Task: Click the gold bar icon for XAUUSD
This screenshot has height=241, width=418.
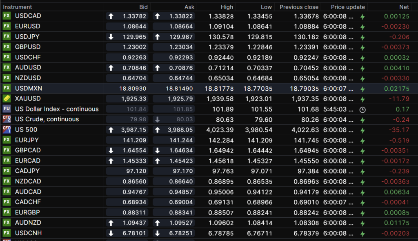Action: [7, 98]
